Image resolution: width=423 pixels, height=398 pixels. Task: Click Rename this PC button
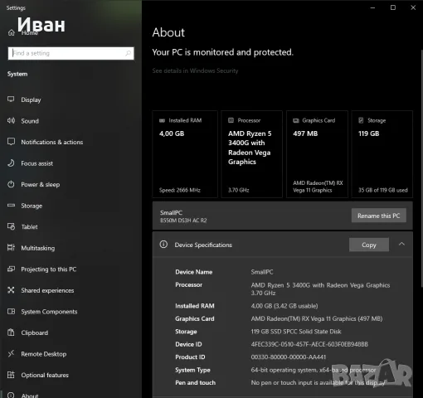pos(379,216)
